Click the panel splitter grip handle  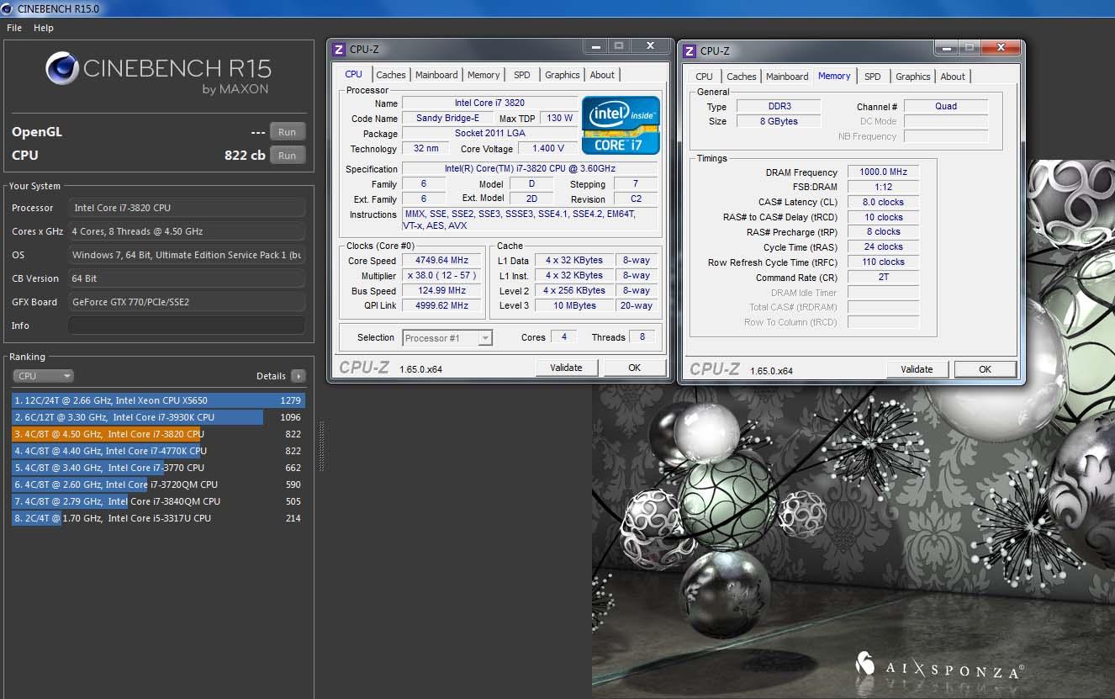(320, 446)
